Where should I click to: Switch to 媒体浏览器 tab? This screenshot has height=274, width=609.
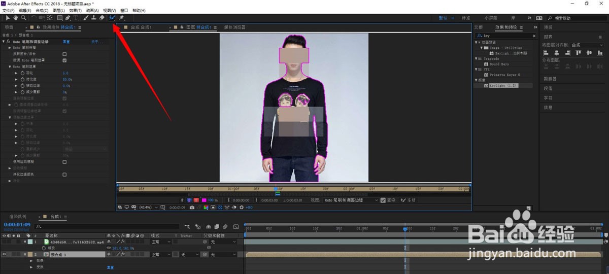[234, 27]
